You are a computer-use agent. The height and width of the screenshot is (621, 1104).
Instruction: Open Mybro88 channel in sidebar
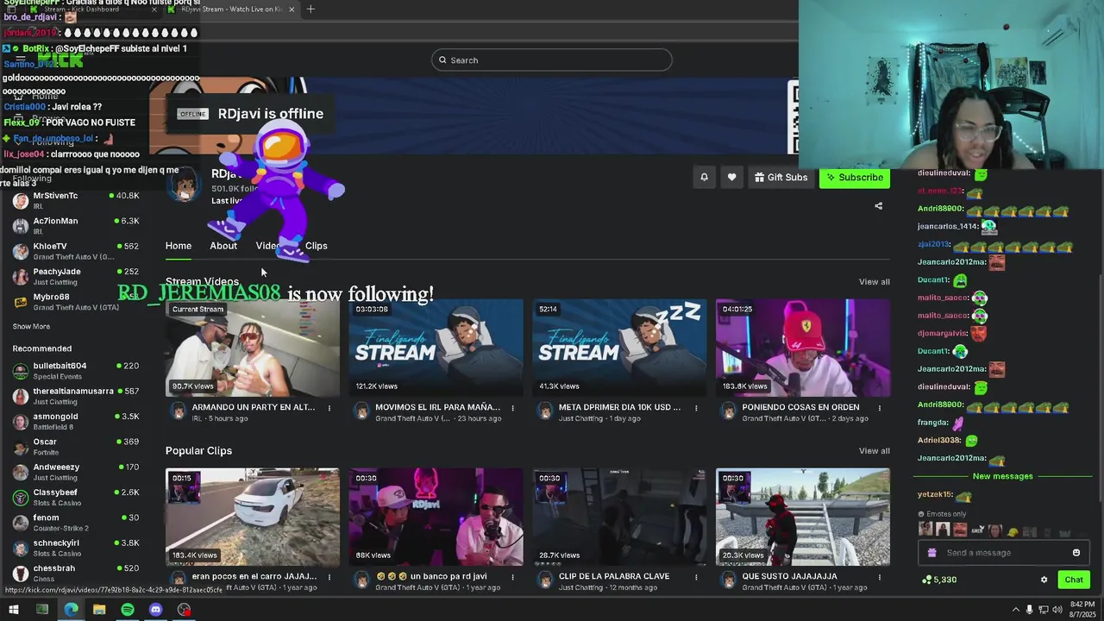(x=76, y=302)
